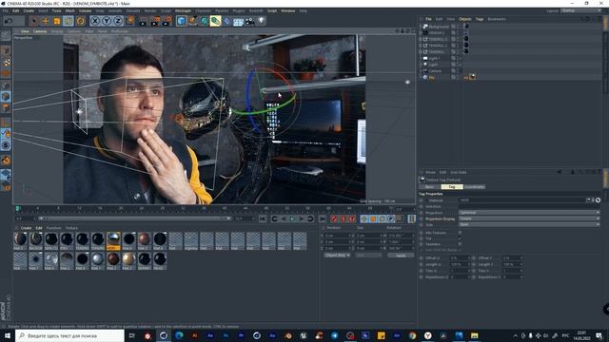Open the Script menu
Viewport: 609px width, 342px height.
click(x=272, y=10)
